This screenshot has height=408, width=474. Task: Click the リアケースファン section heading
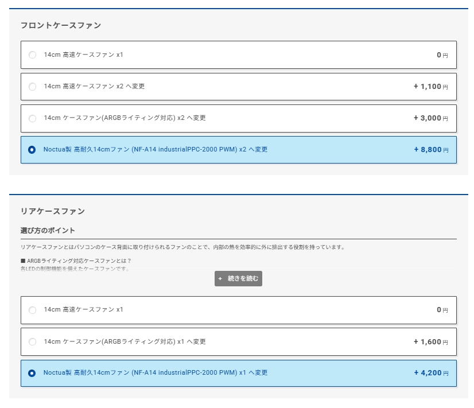(x=53, y=211)
